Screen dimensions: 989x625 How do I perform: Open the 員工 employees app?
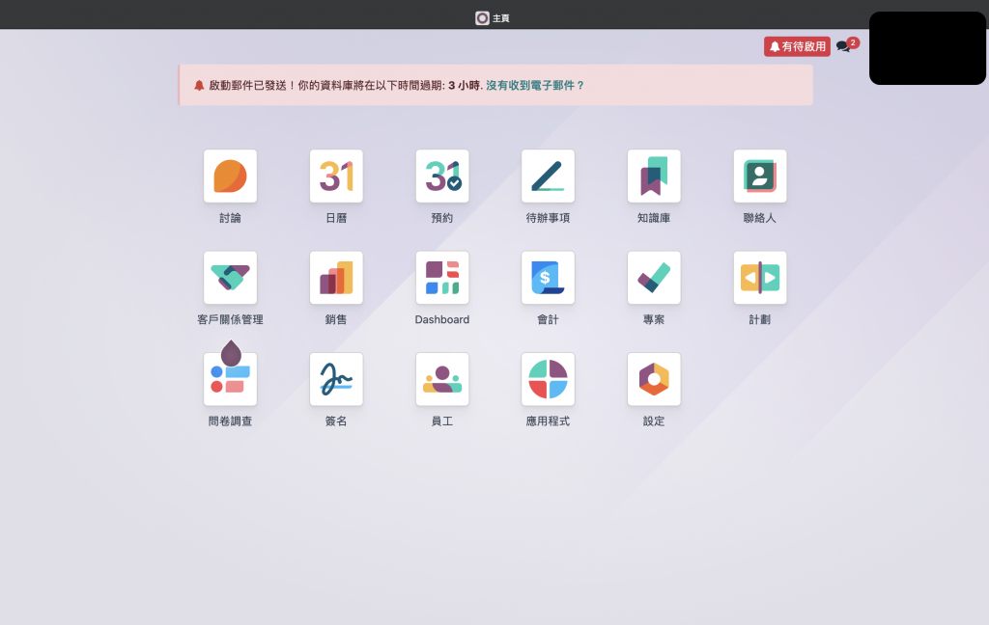[x=442, y=379]
